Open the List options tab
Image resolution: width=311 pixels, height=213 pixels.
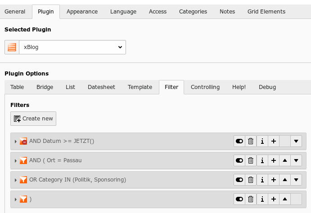tap(70, 87)
